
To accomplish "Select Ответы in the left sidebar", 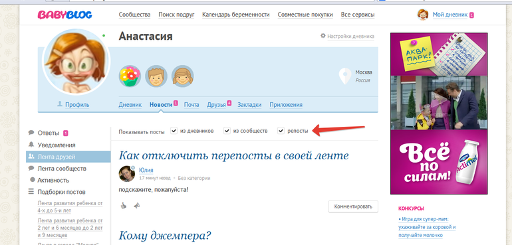I will pyautogui.click(x=49, y=133).
